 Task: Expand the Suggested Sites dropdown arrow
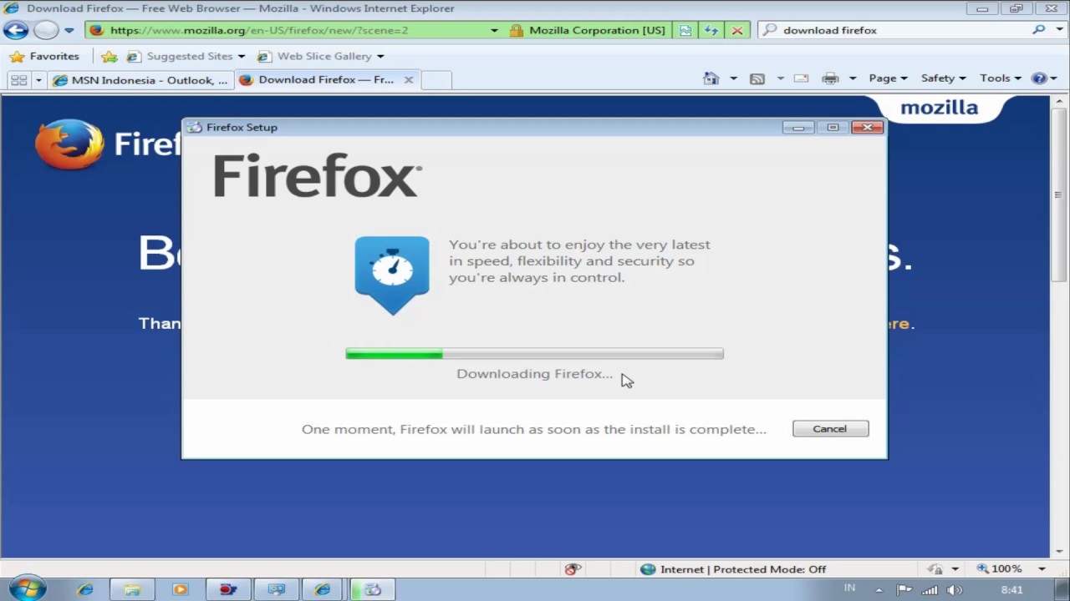[x=242, y=56]
